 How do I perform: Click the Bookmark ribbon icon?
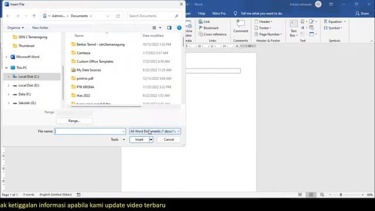[x=200, y=28]
